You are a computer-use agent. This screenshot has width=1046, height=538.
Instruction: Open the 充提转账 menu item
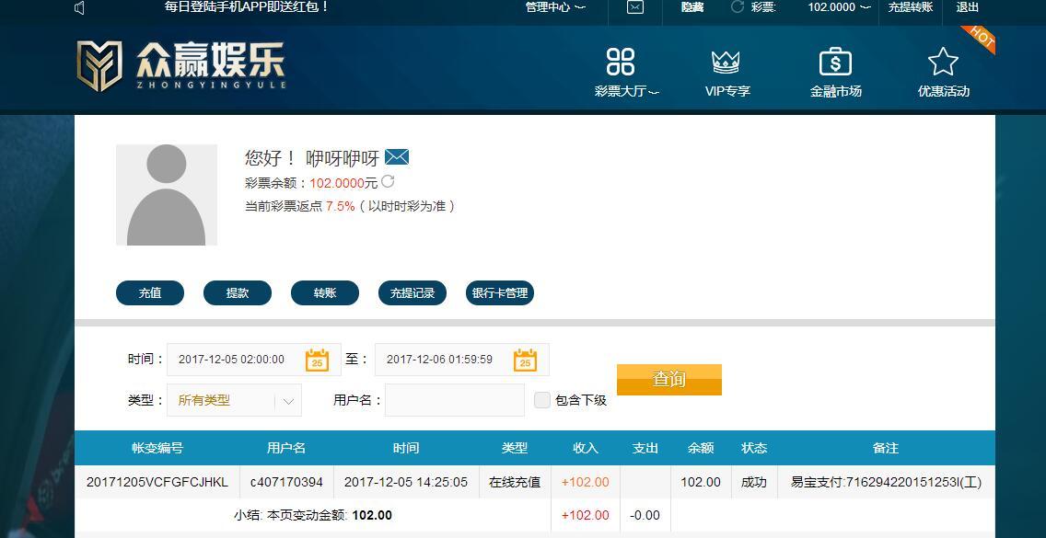point(910,7)
